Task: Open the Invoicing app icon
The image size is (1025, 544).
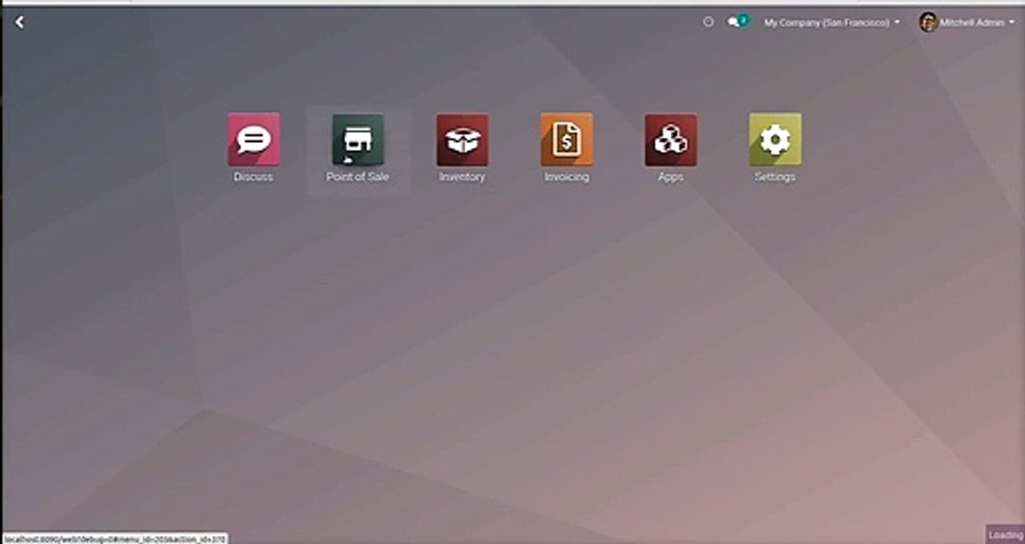Action: coord(567,140)
